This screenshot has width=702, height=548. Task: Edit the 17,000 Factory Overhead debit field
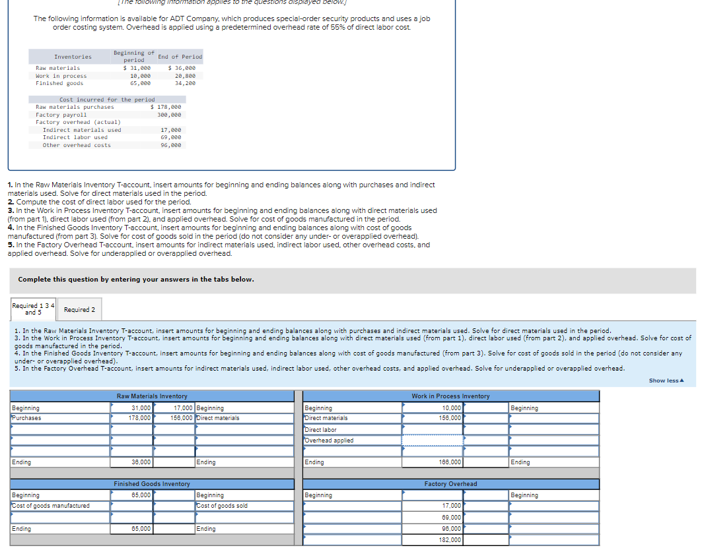pyautogui.click(x=433, y=506)
